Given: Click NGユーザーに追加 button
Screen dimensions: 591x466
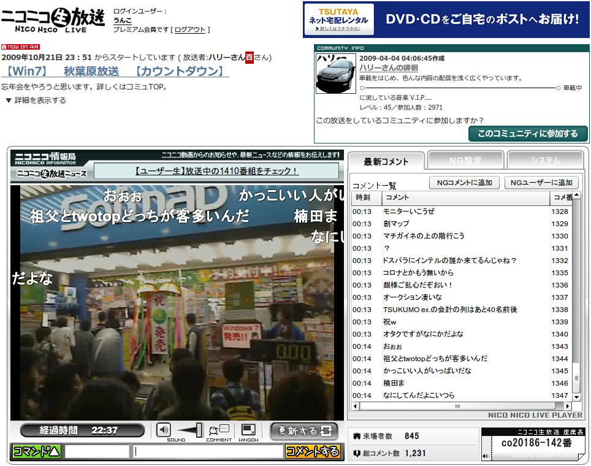Looking at the screenshot, I should 541,183.
